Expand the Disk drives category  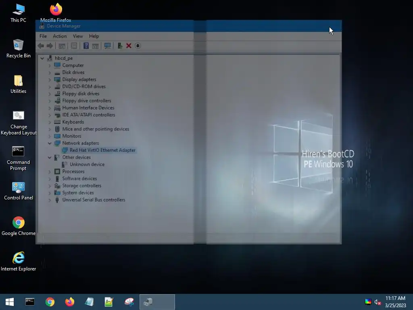pos(50,73)
